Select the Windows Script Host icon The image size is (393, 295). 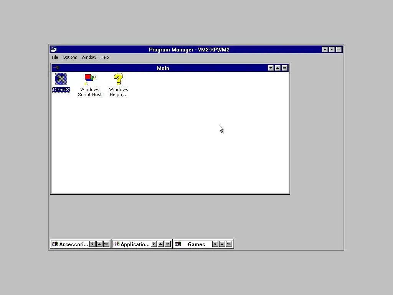coord(90,79)
